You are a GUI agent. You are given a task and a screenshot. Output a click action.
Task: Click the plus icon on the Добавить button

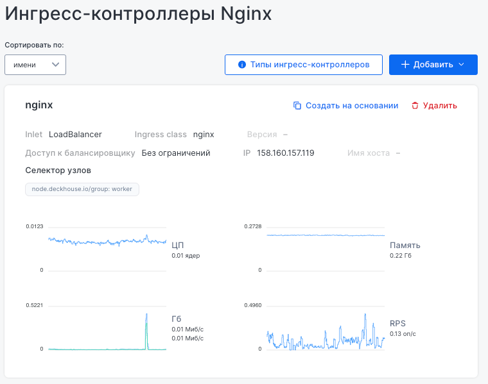pos(405,65)
